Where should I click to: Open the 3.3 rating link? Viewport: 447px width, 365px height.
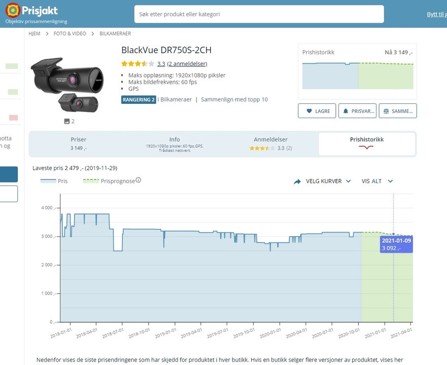(x=161, y=64)
